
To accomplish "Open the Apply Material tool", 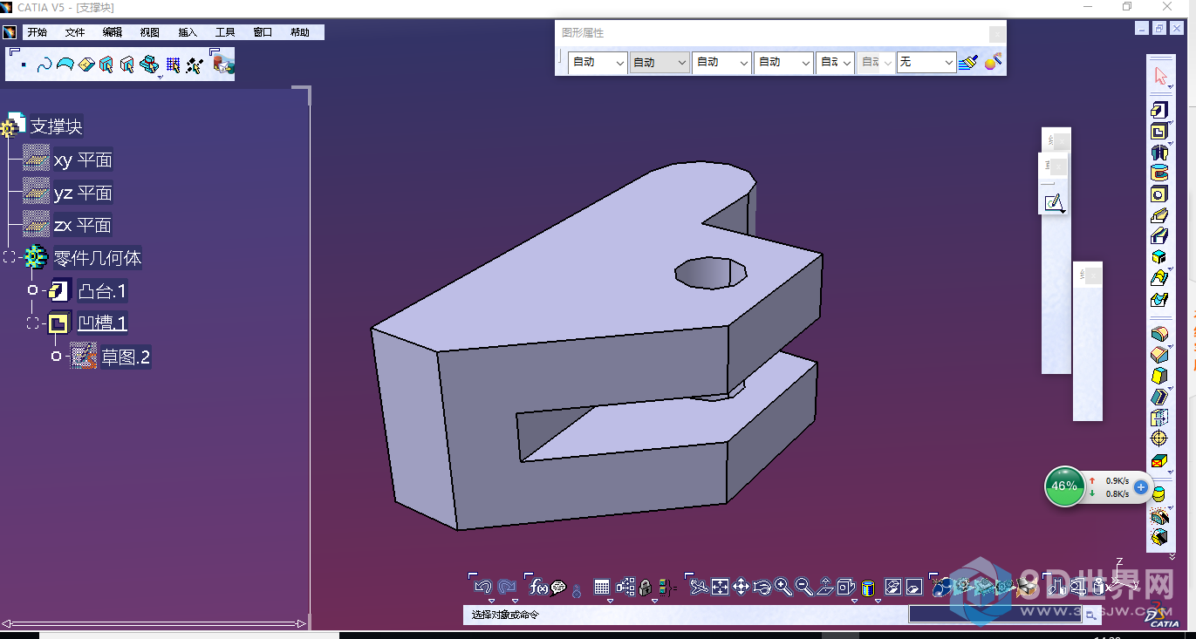I will tap(940, 587).
